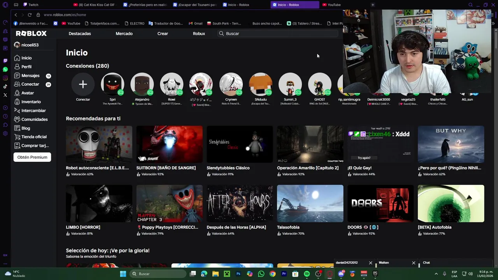Open a new browser tab
The width and height of the screenshot is (498, 280).
click(372, 5)
